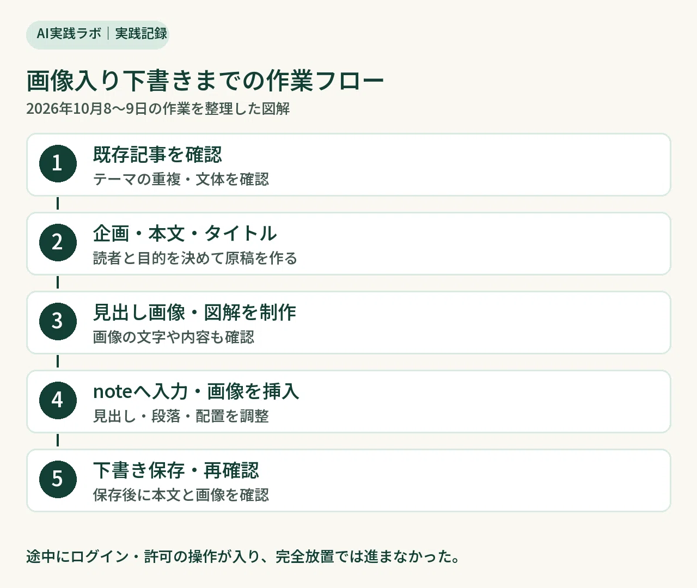This screenshot has width=697, height=588.
Task: Click the number 4 step circle
Action: 58,400
